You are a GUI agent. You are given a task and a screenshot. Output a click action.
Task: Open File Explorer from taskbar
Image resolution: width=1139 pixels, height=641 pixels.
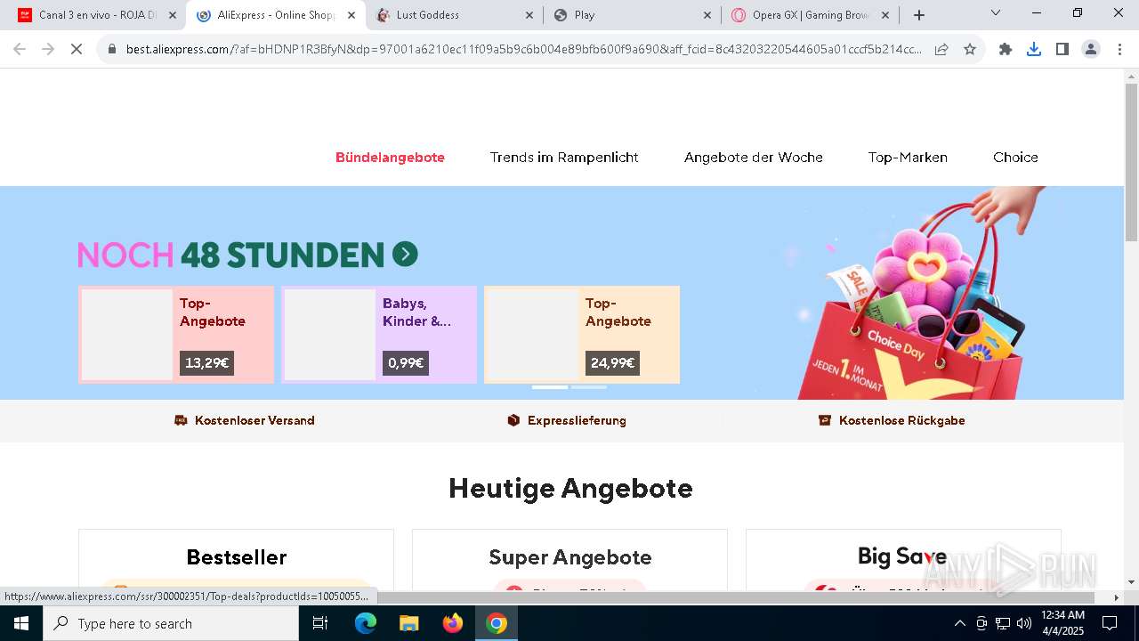pyautogui.click(x=408, y=623)
